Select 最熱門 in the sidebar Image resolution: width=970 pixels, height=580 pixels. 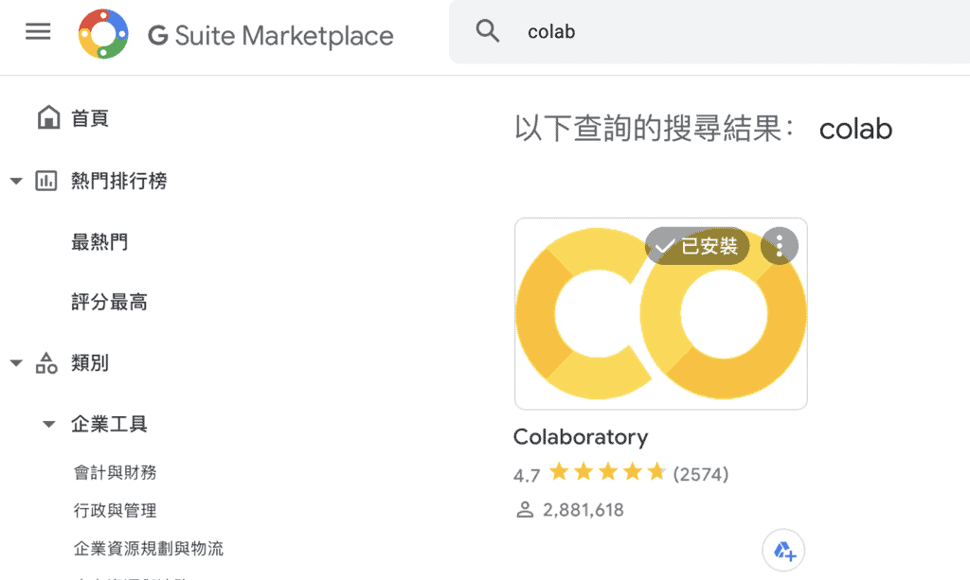99,241
